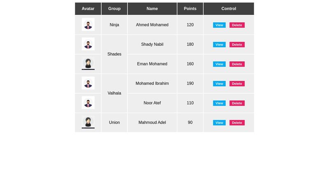The image size is (329, 185).
Task: Remove Eman Mohamed with Delete
Action: [x=237, y=64]
